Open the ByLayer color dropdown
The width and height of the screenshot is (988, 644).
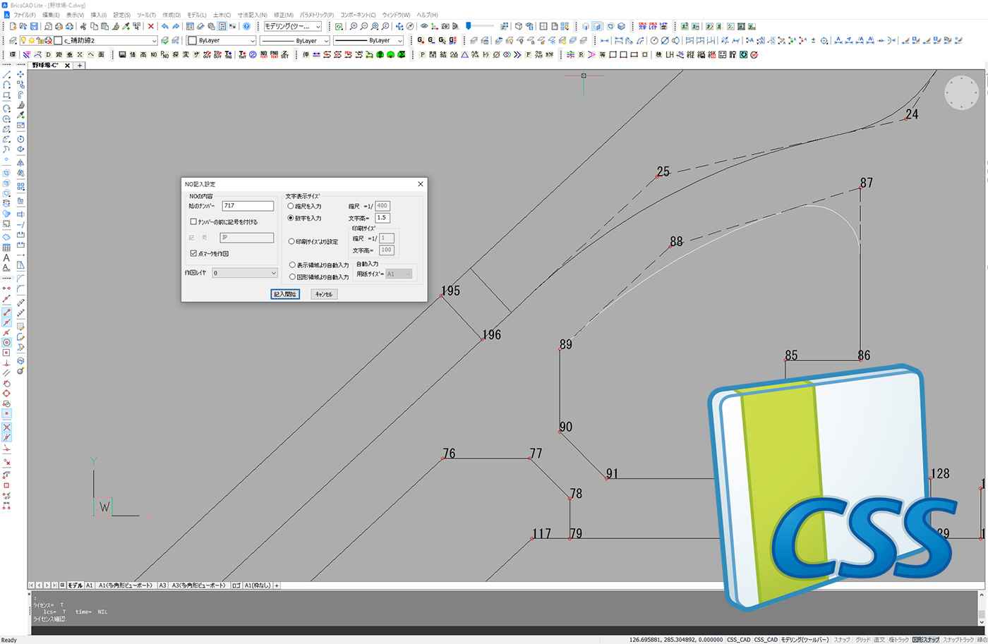[x=222, y=40]
